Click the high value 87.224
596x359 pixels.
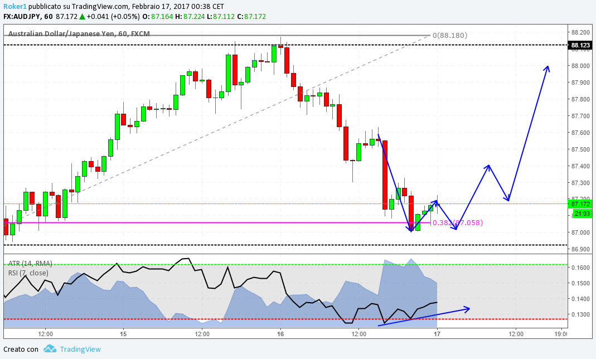click(x=194, y=16)
